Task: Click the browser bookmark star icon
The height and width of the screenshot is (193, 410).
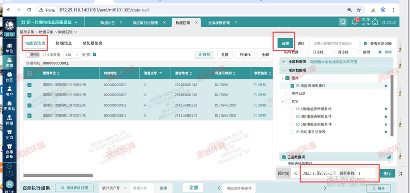Action: [359, 10]
